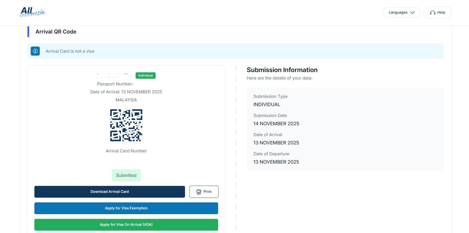
Task: Click the 'Date of Departure' label
Action: [271, 154]
